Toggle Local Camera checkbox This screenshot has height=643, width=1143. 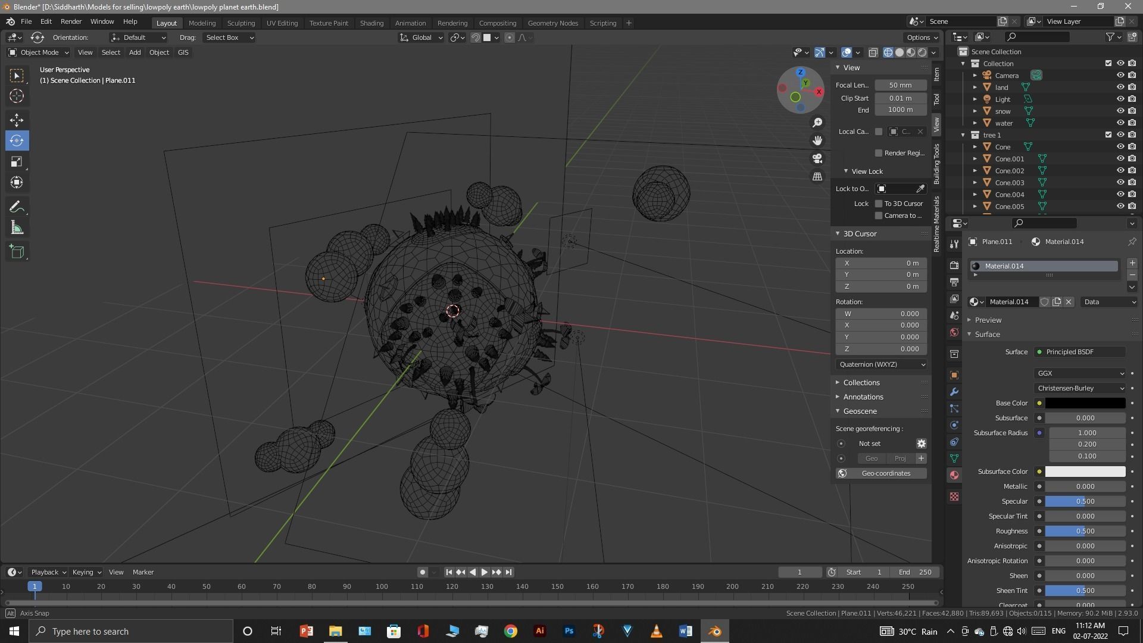(x=878, y=132)
